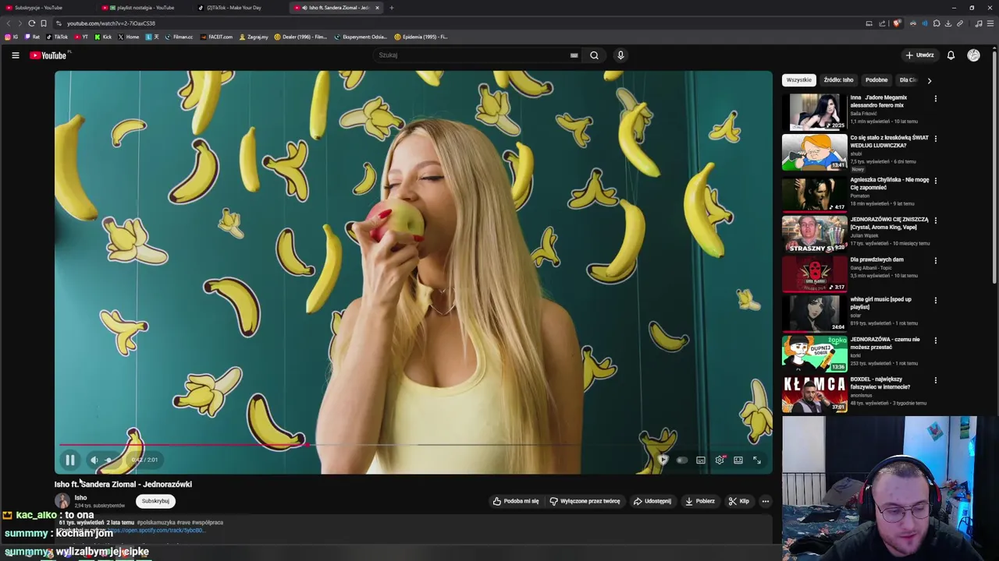The height and width of the screenshot is (561, 999).
Task: Open a new browser tab
Action: (x=391, y=8)
